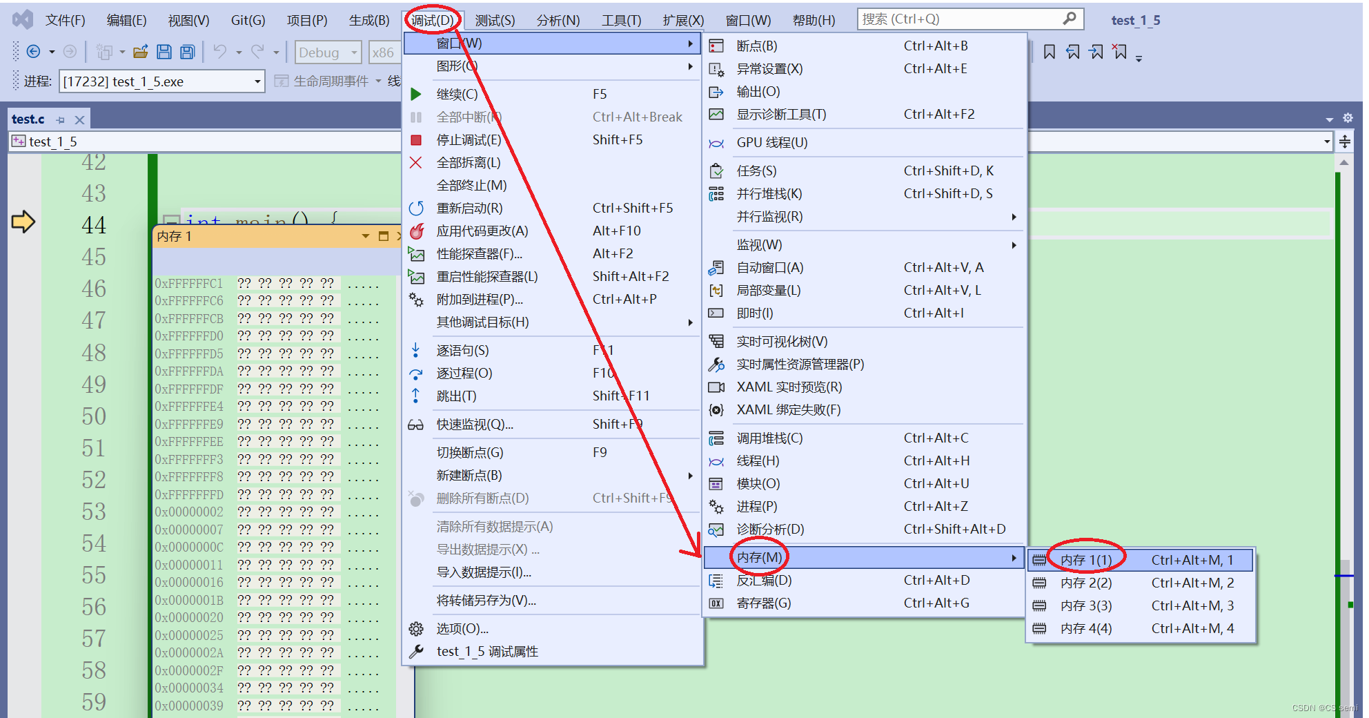Open Modules (模块) window entry
This screenshot has width=1369, height=718.
click(x=865, y=484)
